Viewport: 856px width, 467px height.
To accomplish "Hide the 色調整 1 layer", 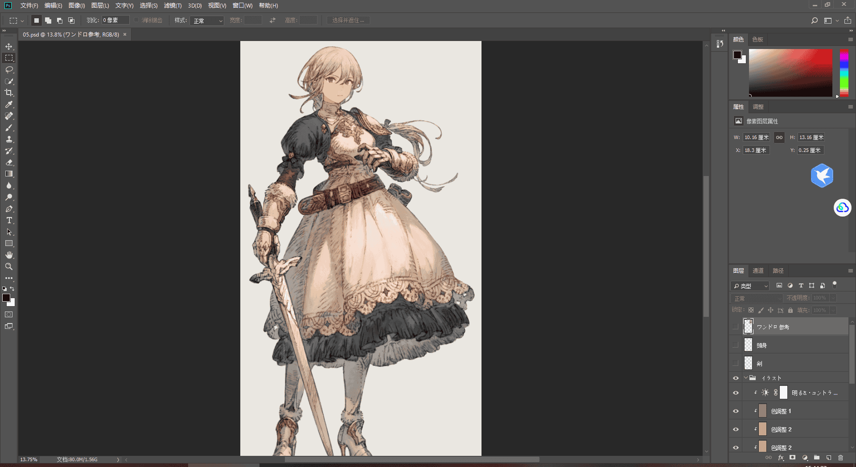I will [x=736, y=411].
